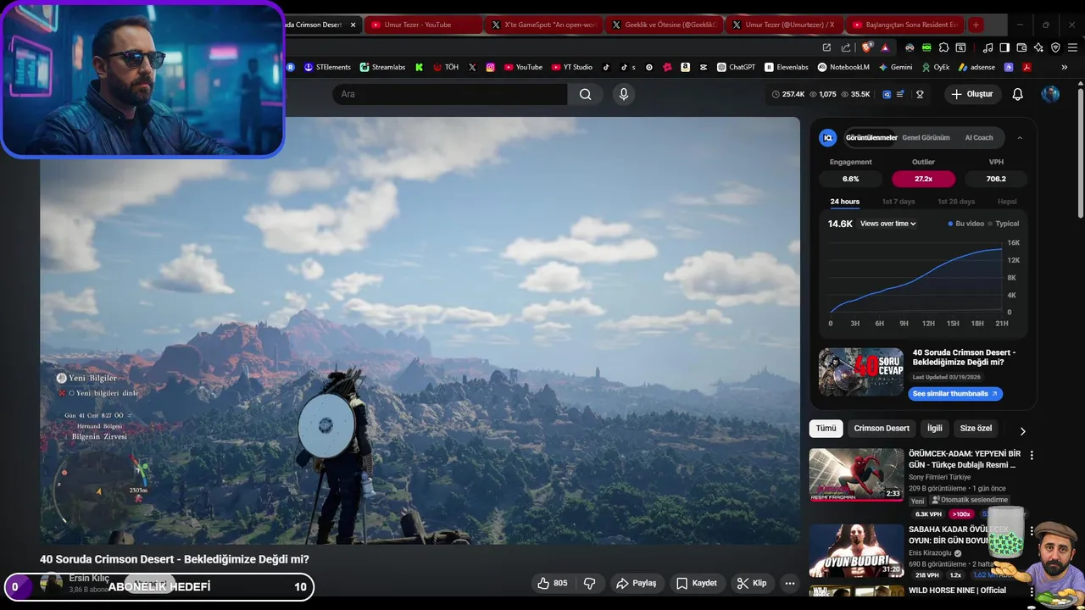Show next filter chips via the arrow
This screenshot has width=1085, height=610.
[x=1022, y=430]
